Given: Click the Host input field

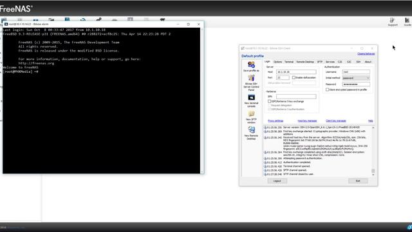Looking at the screenshot, I should pyautogui.click(x=296, y=72).
